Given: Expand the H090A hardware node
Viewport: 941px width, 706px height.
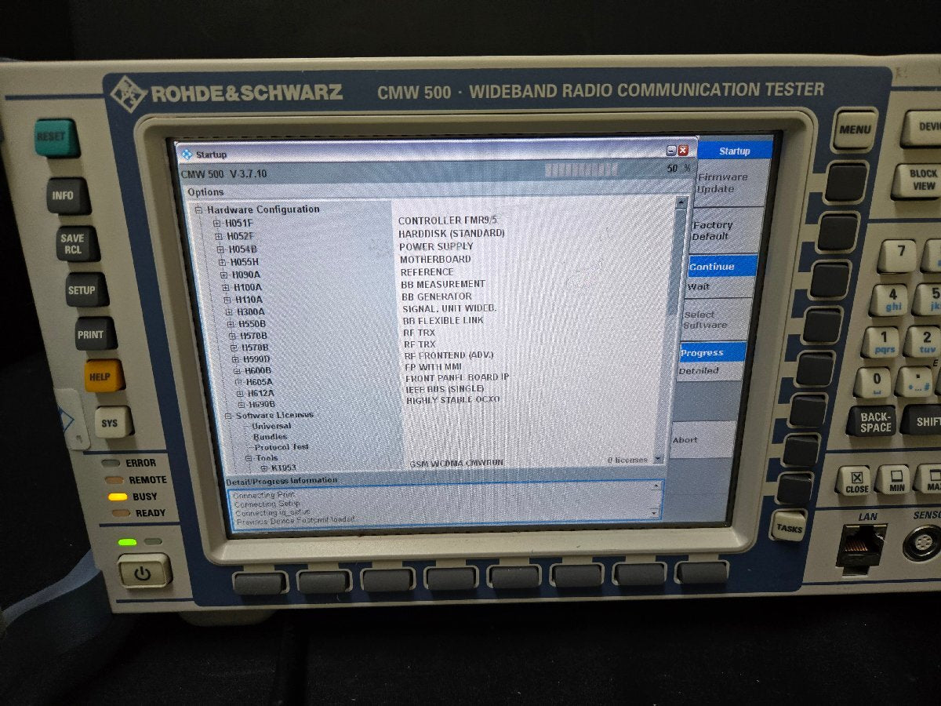Looking at the screenshot, I should click(224, 275).
